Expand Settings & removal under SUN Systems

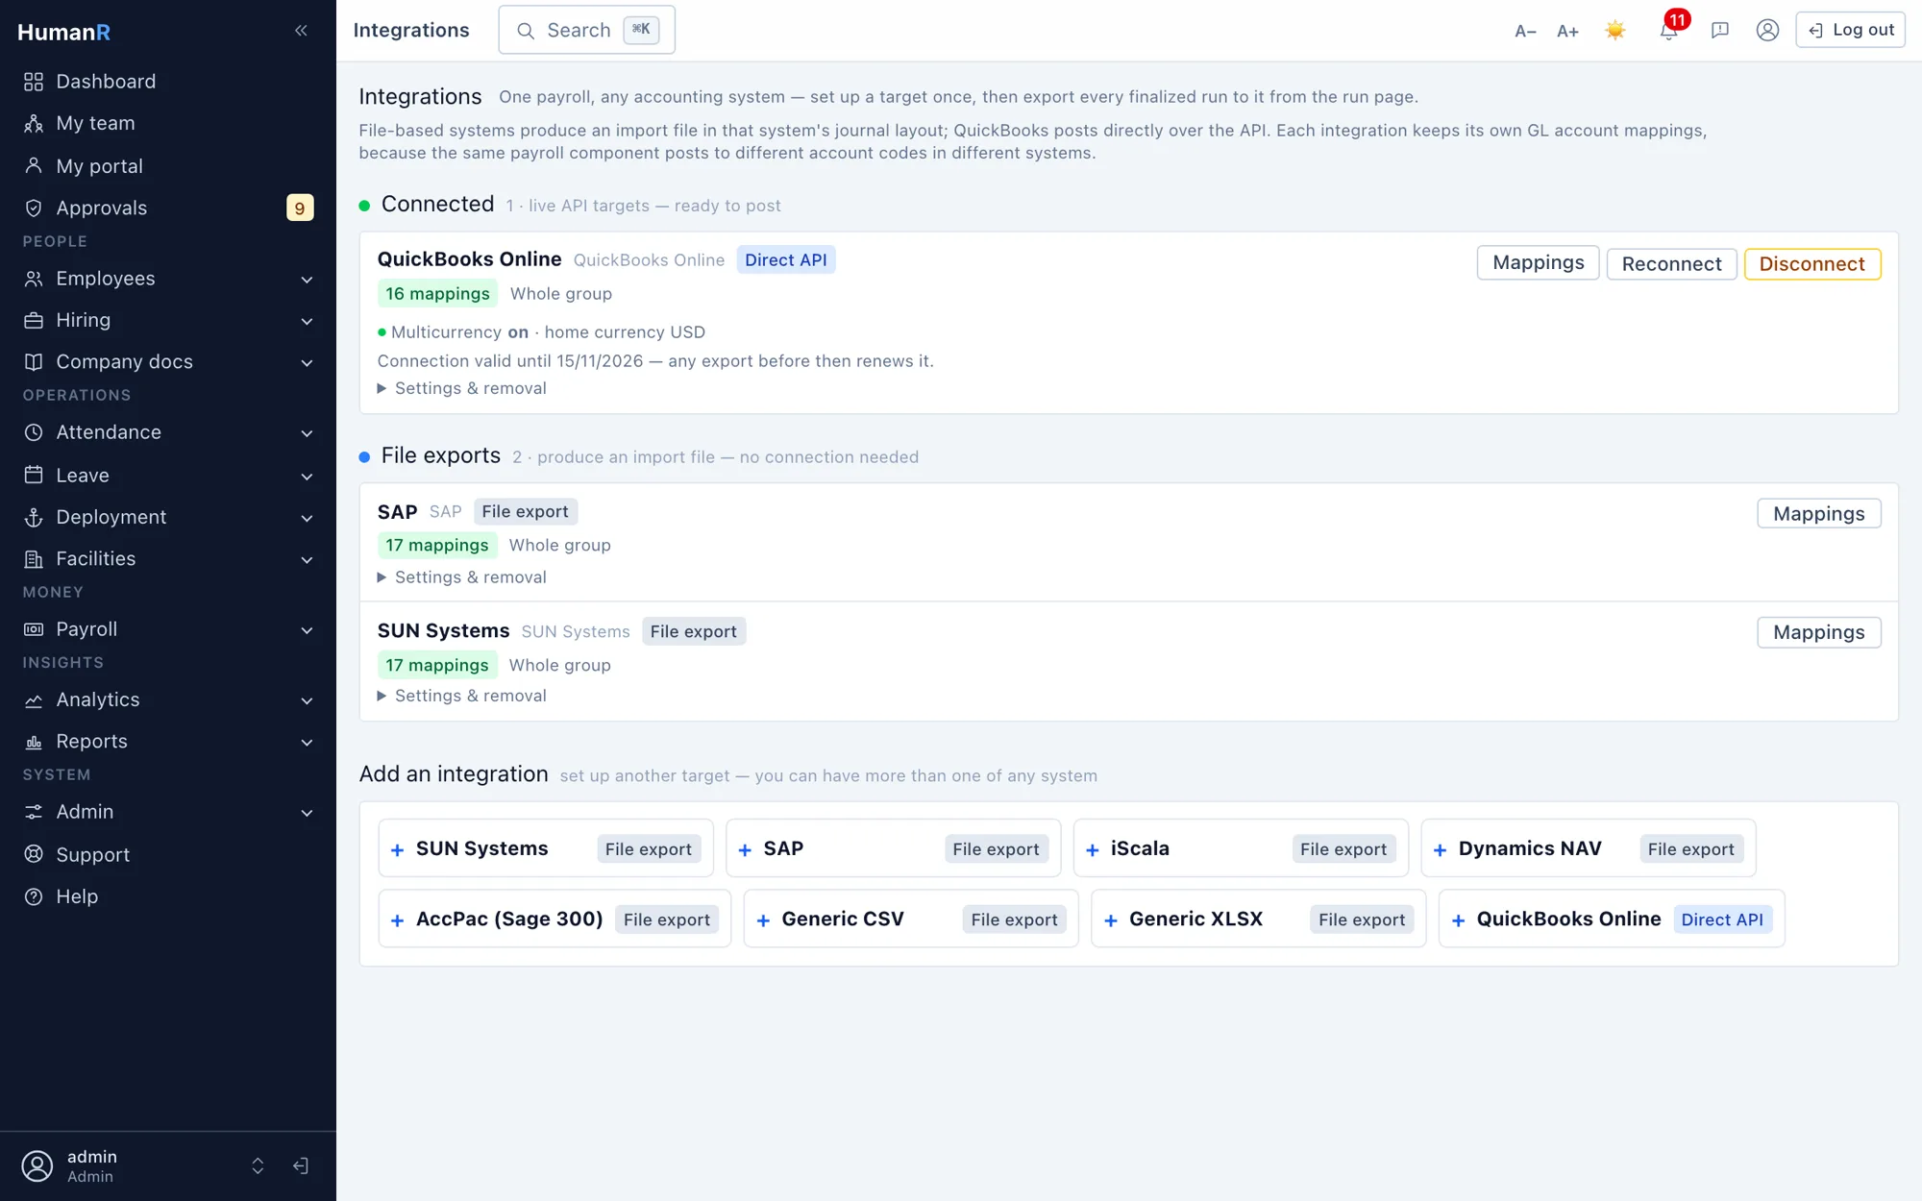(x=462, y=696)
